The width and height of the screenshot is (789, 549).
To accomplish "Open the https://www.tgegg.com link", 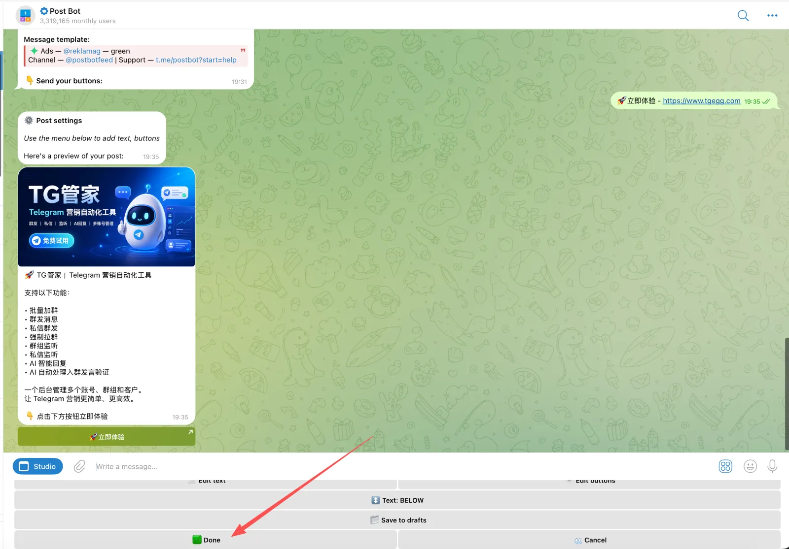I will [701, 101].
